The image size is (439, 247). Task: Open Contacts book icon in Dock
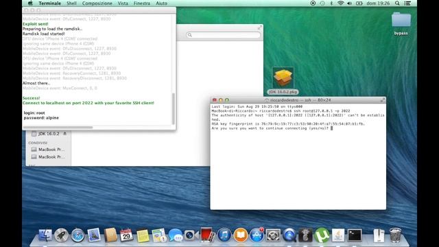[x=110, y=235]
